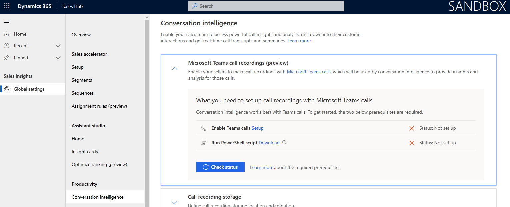Open the Dynamics 365 app launcher grid
510x207 pixels.
7,6
